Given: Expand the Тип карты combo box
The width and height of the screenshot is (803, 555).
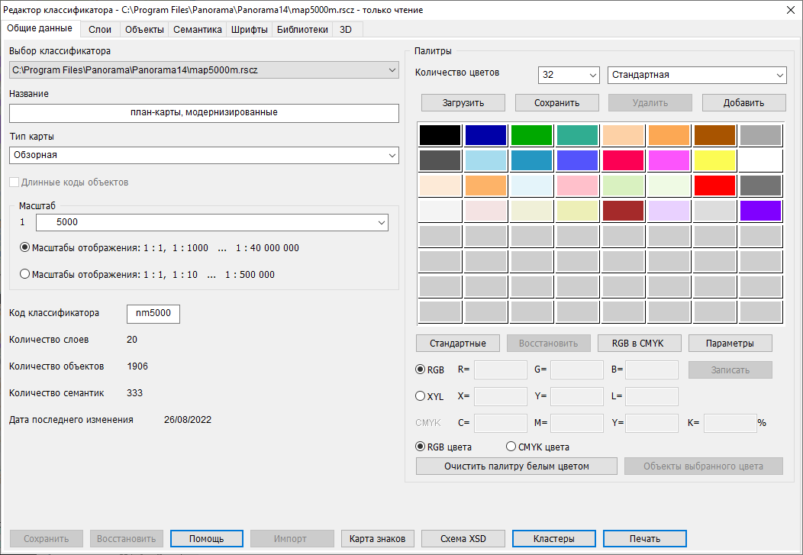Looking at the screenshot, I should [x=392, y=155].
